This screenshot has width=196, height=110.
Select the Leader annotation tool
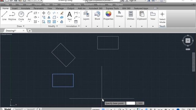(76, 17)
